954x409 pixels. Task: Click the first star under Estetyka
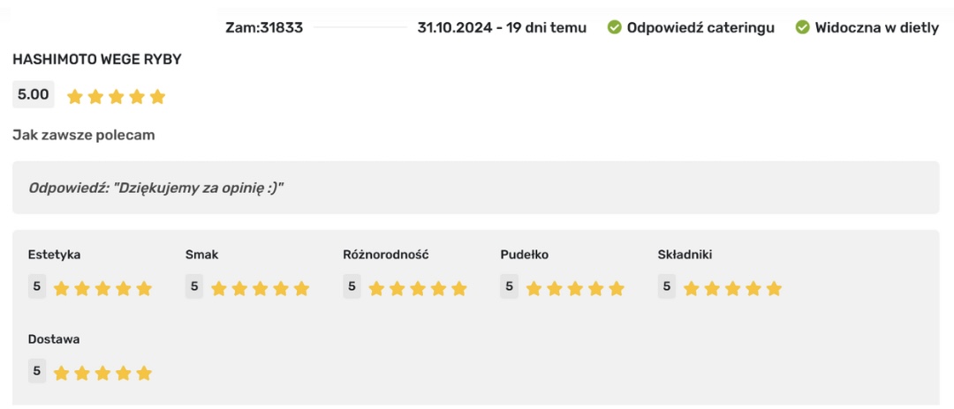61,288
